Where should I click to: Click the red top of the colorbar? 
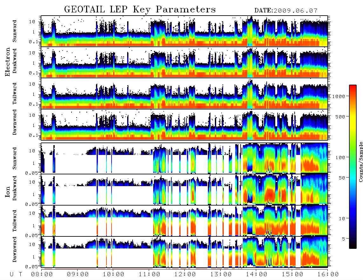coord(353,87)
